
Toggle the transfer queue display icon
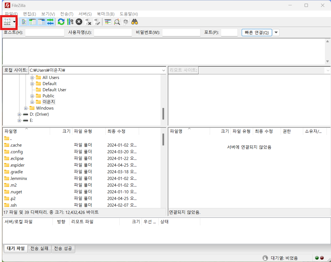click(50, 22)
